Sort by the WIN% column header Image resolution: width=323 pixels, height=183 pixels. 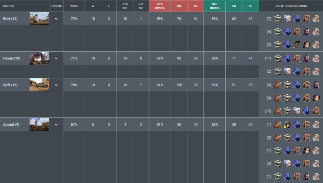coord(74,6)
